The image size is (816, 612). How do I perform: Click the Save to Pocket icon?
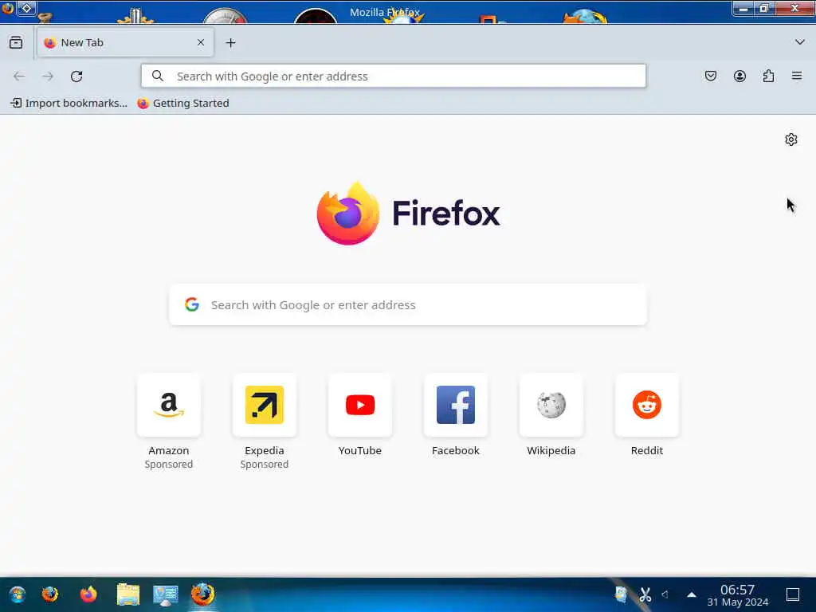point(710,76)
